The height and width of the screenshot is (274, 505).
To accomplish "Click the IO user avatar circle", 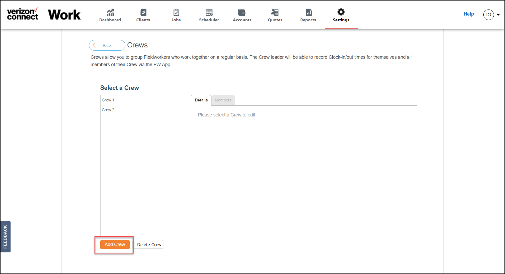I will (489, 15).
